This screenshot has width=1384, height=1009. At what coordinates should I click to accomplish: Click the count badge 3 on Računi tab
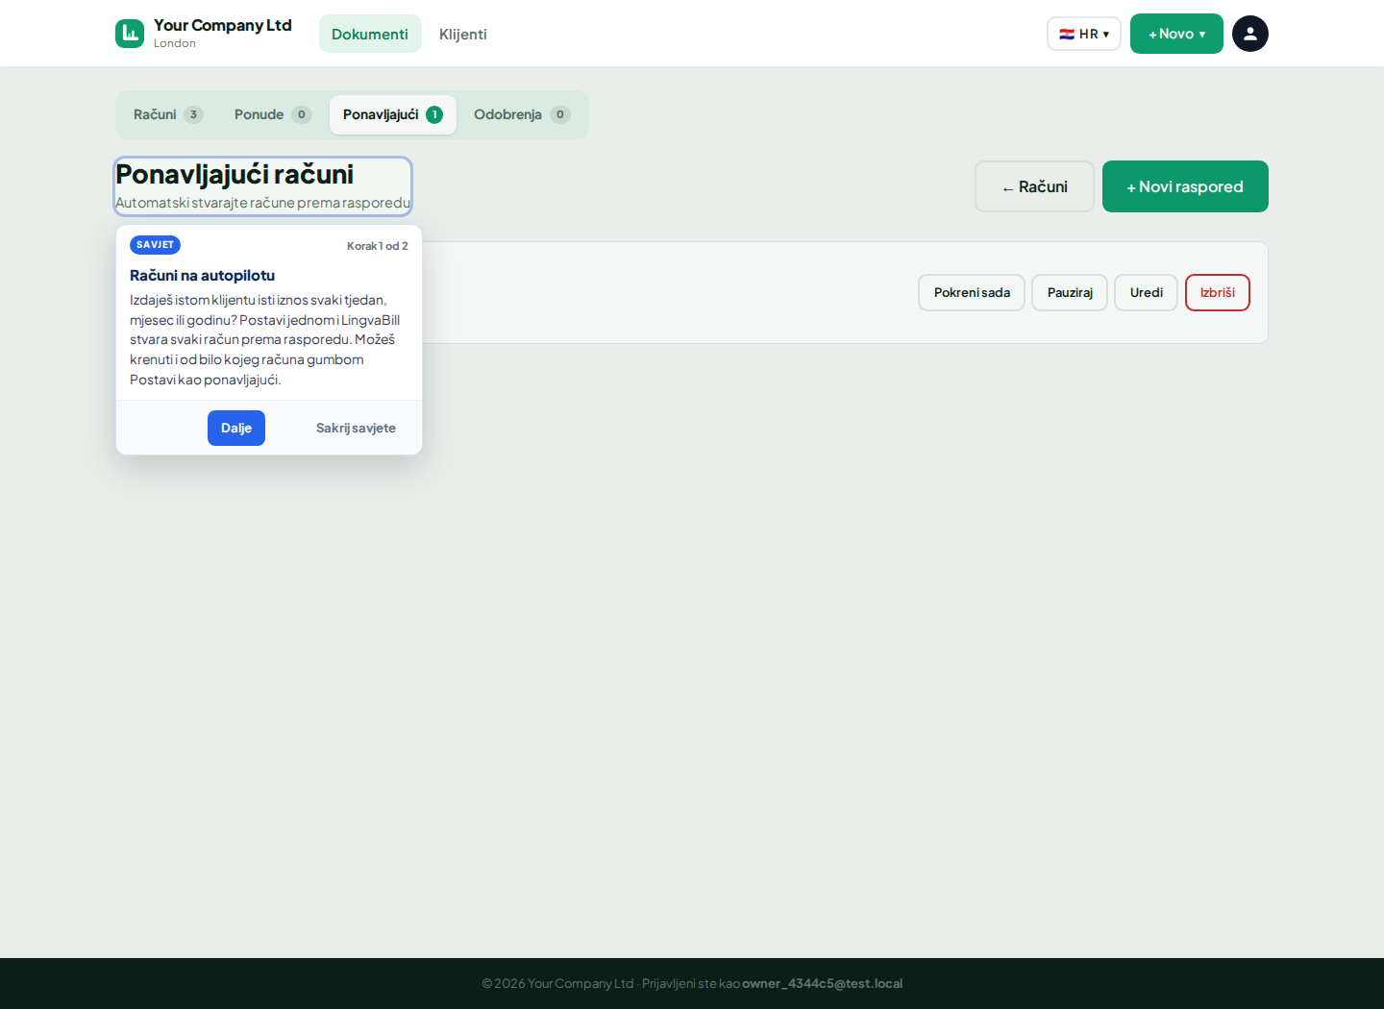pos(193,114)
